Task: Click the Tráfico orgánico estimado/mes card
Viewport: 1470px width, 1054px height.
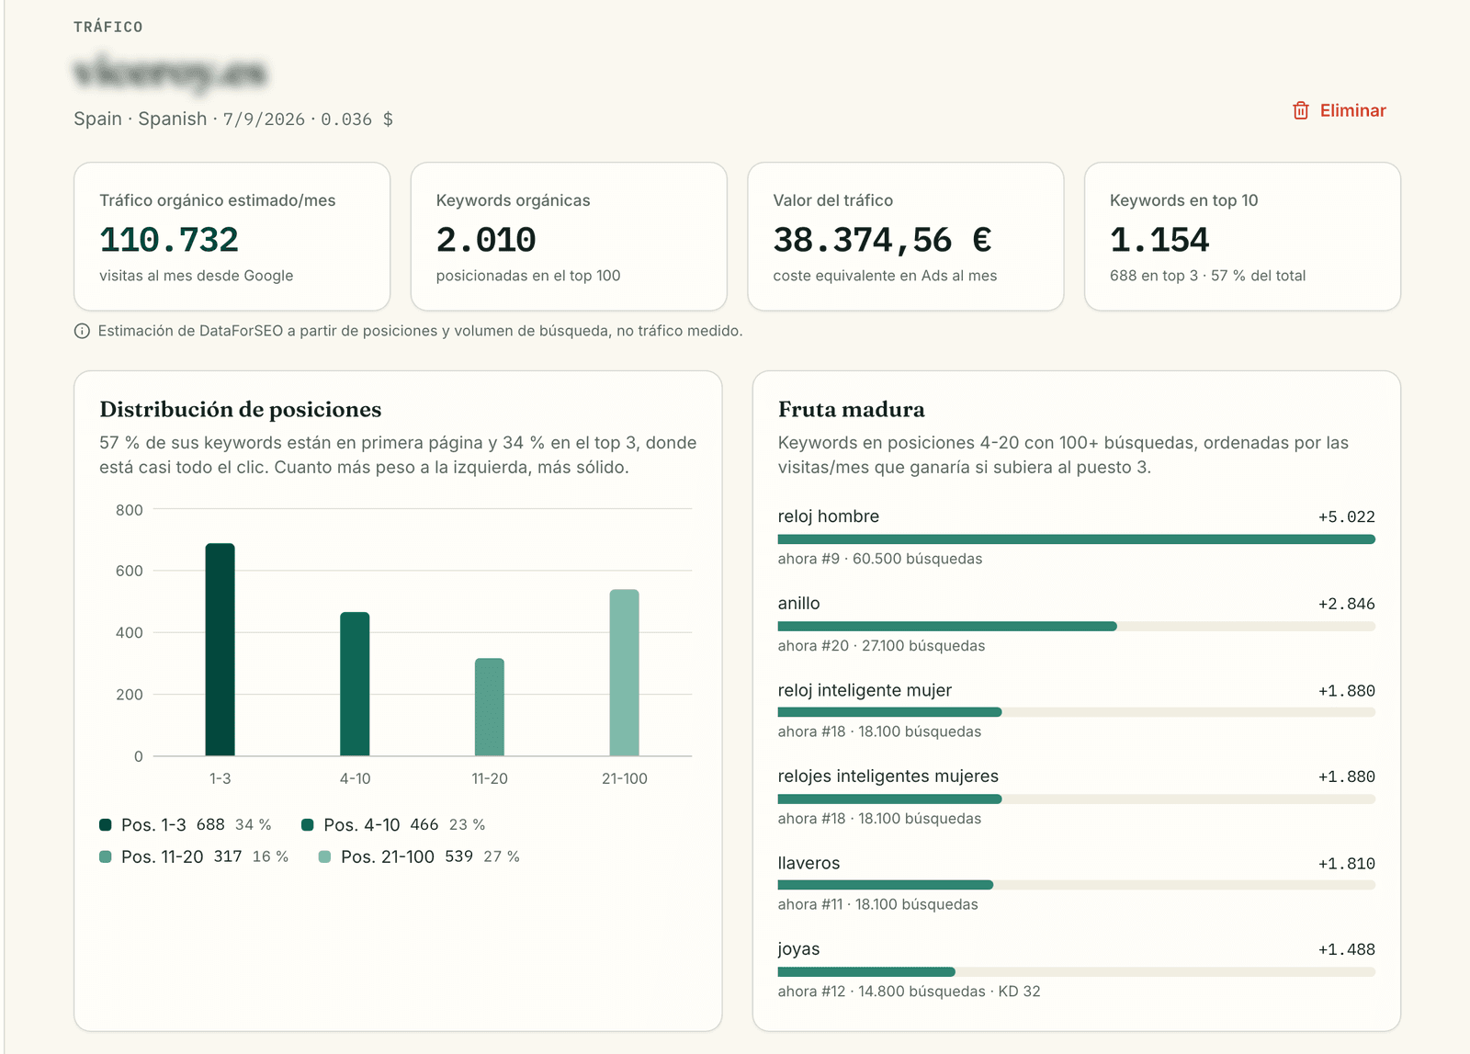Action: click(x=232, y=237)
